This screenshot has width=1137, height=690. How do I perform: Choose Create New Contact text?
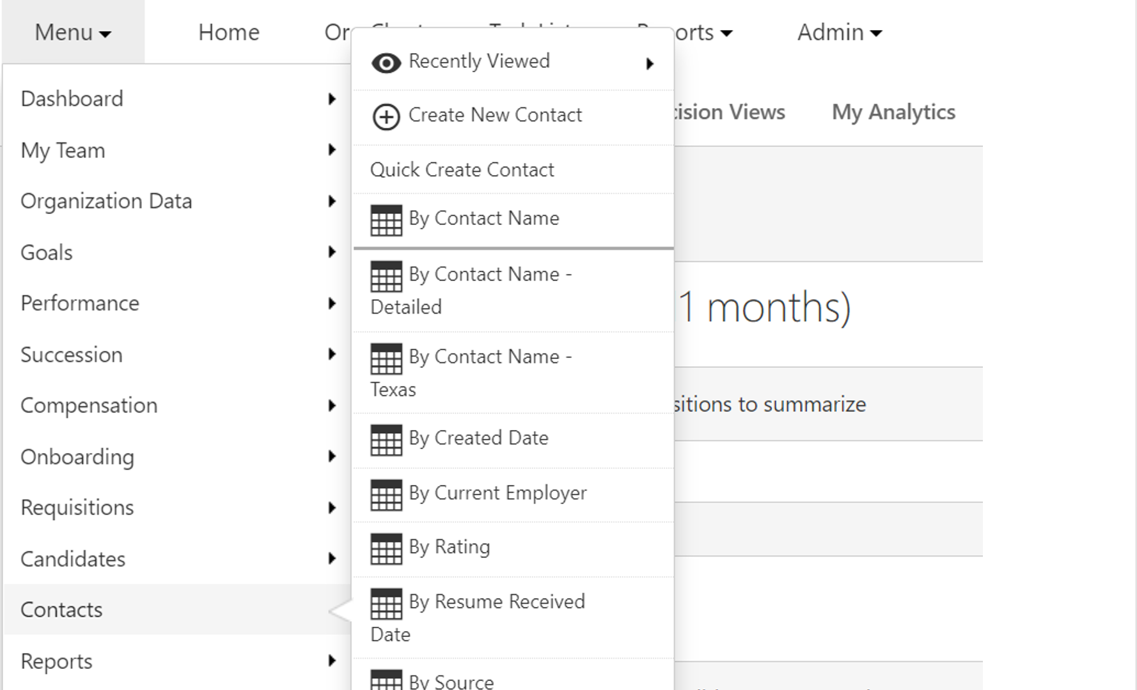[x=495, y=115]
